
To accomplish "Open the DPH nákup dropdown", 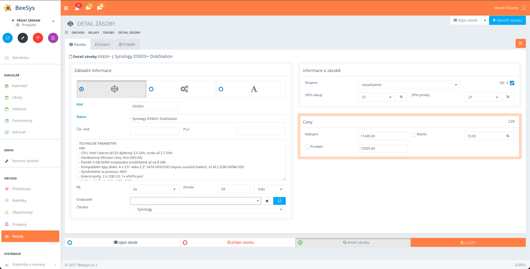I will coord(377,97).
